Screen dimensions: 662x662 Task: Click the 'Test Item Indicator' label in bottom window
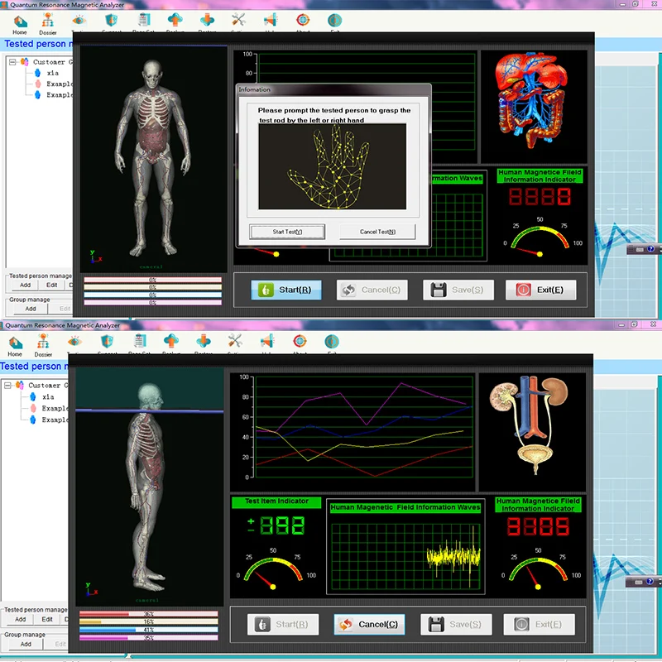click(x=276, y=502)
